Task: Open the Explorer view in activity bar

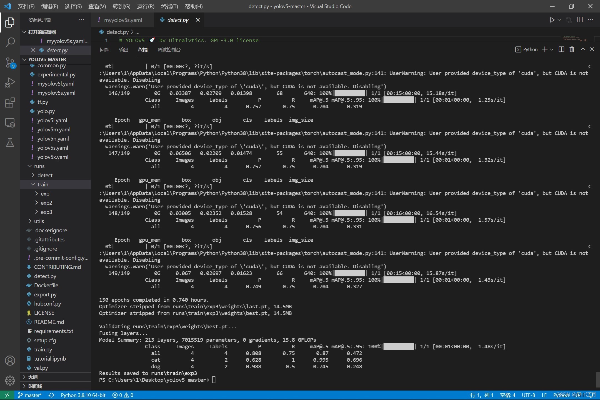Action: click(10, 22)
